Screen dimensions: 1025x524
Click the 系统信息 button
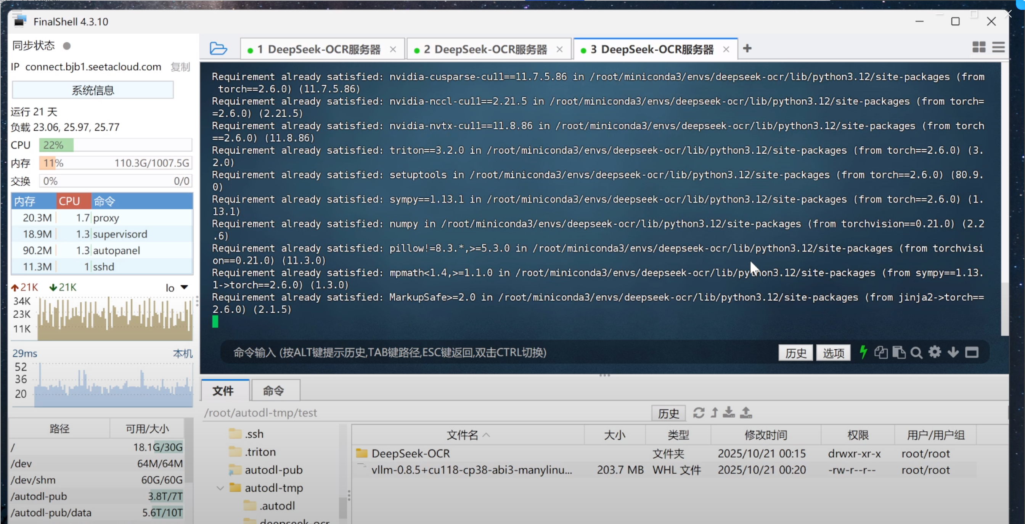tap(93, 90)
